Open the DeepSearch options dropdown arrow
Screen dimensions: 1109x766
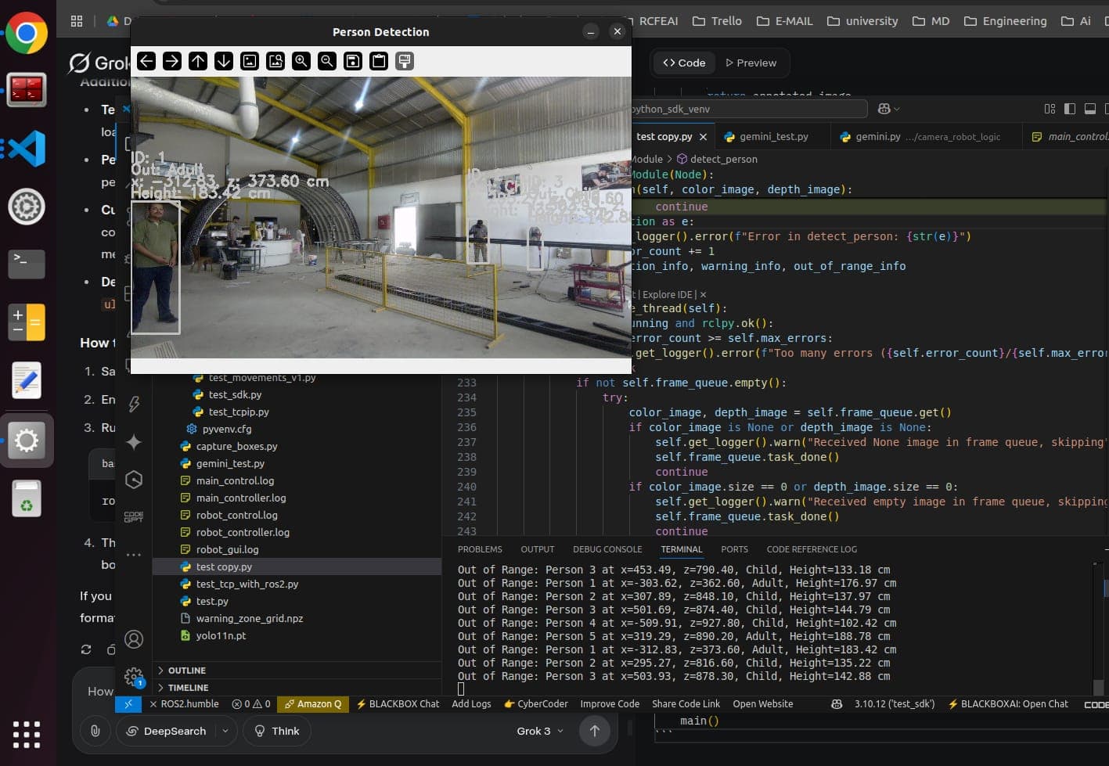click(x=225, y=731)
